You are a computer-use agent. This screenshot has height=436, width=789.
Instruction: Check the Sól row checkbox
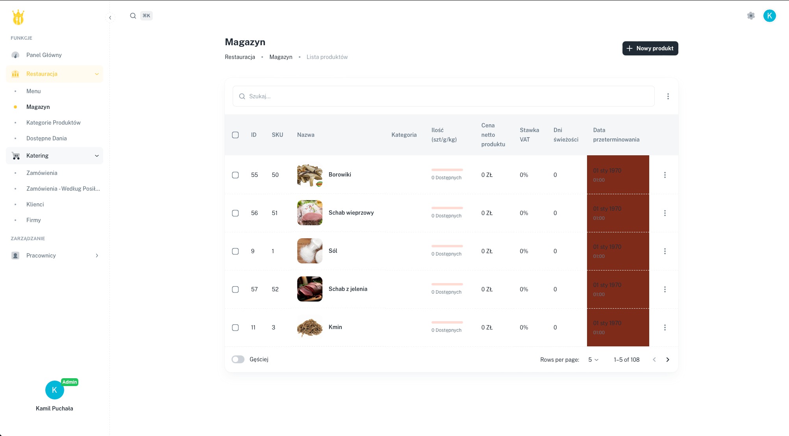pos(235,251)
